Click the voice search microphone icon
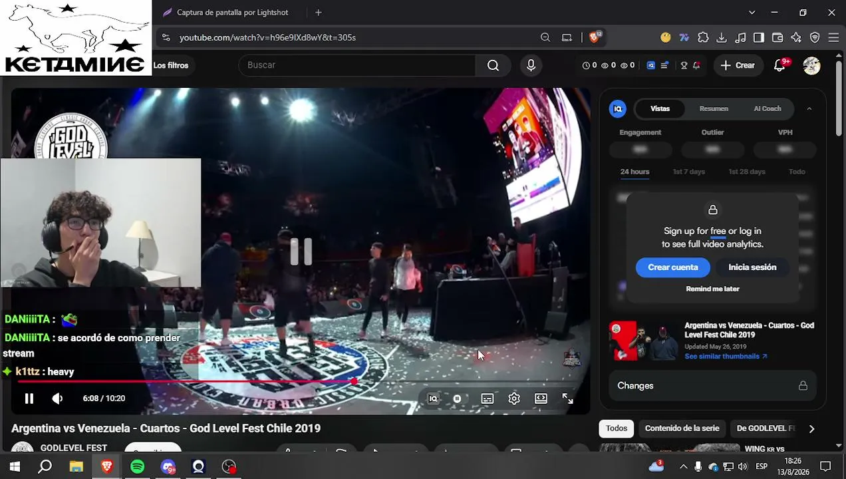The width and height of the screenshot is (846, 479). (531, 65)
